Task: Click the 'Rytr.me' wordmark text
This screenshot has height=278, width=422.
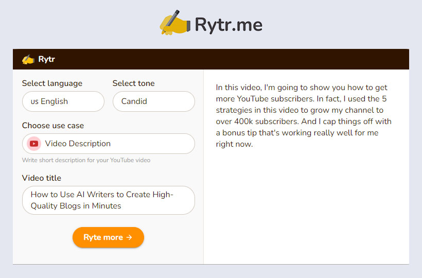Action: pos(228,25)
